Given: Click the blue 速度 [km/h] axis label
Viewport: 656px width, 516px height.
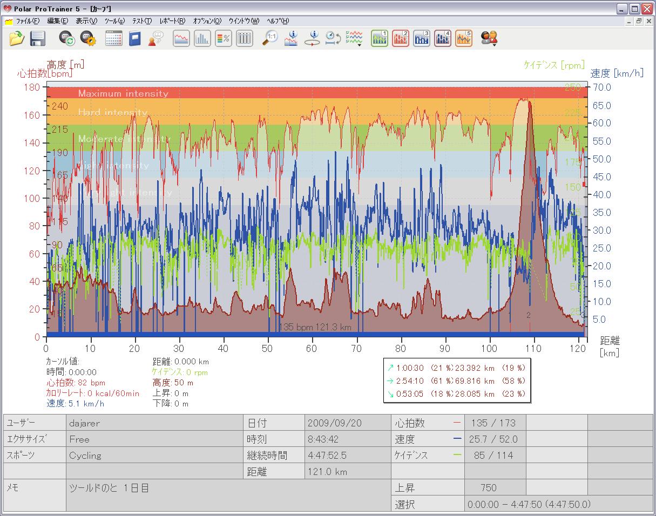Looking at the screenshot, I should coord(617,73).
